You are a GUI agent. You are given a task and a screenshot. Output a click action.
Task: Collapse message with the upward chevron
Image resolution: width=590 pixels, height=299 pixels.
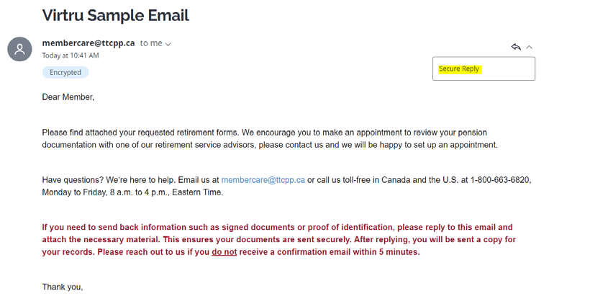click(530, 47)
